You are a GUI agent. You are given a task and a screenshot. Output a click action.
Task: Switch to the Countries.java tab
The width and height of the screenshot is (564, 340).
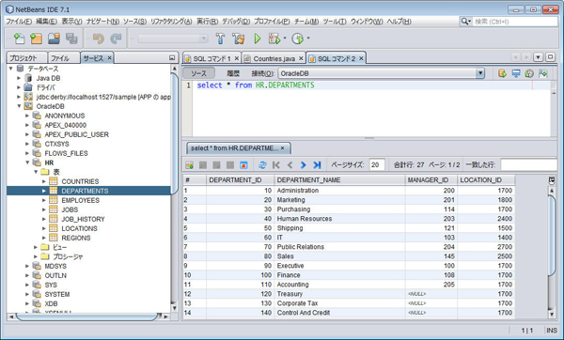click(274, 58)
